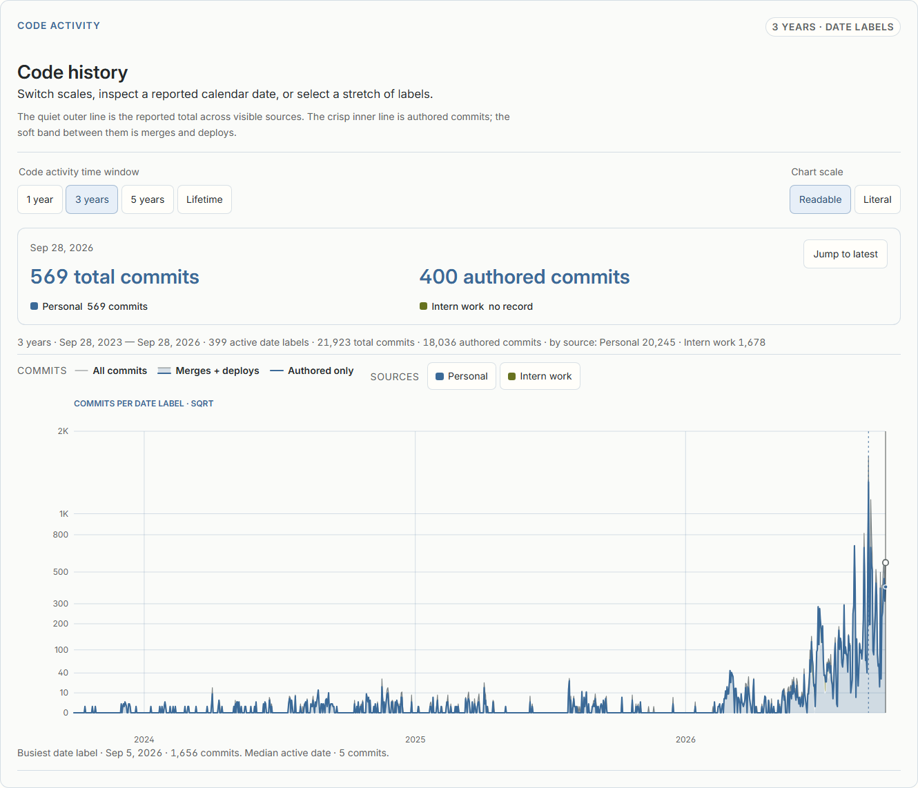
Task: Click the 2026 axis label
Action: 685,740
